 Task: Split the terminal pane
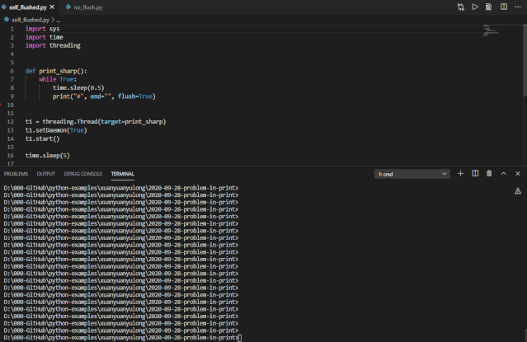pos(475,174)
